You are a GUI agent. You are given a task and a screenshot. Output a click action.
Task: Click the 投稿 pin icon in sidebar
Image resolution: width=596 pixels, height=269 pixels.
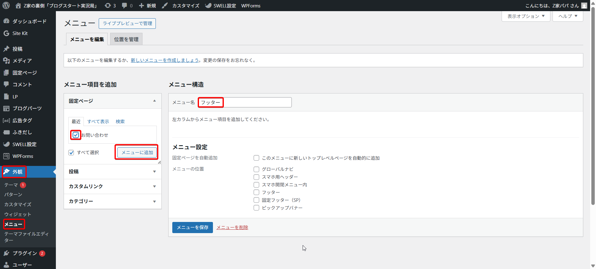pyautogui.click(x=6, y=49)
